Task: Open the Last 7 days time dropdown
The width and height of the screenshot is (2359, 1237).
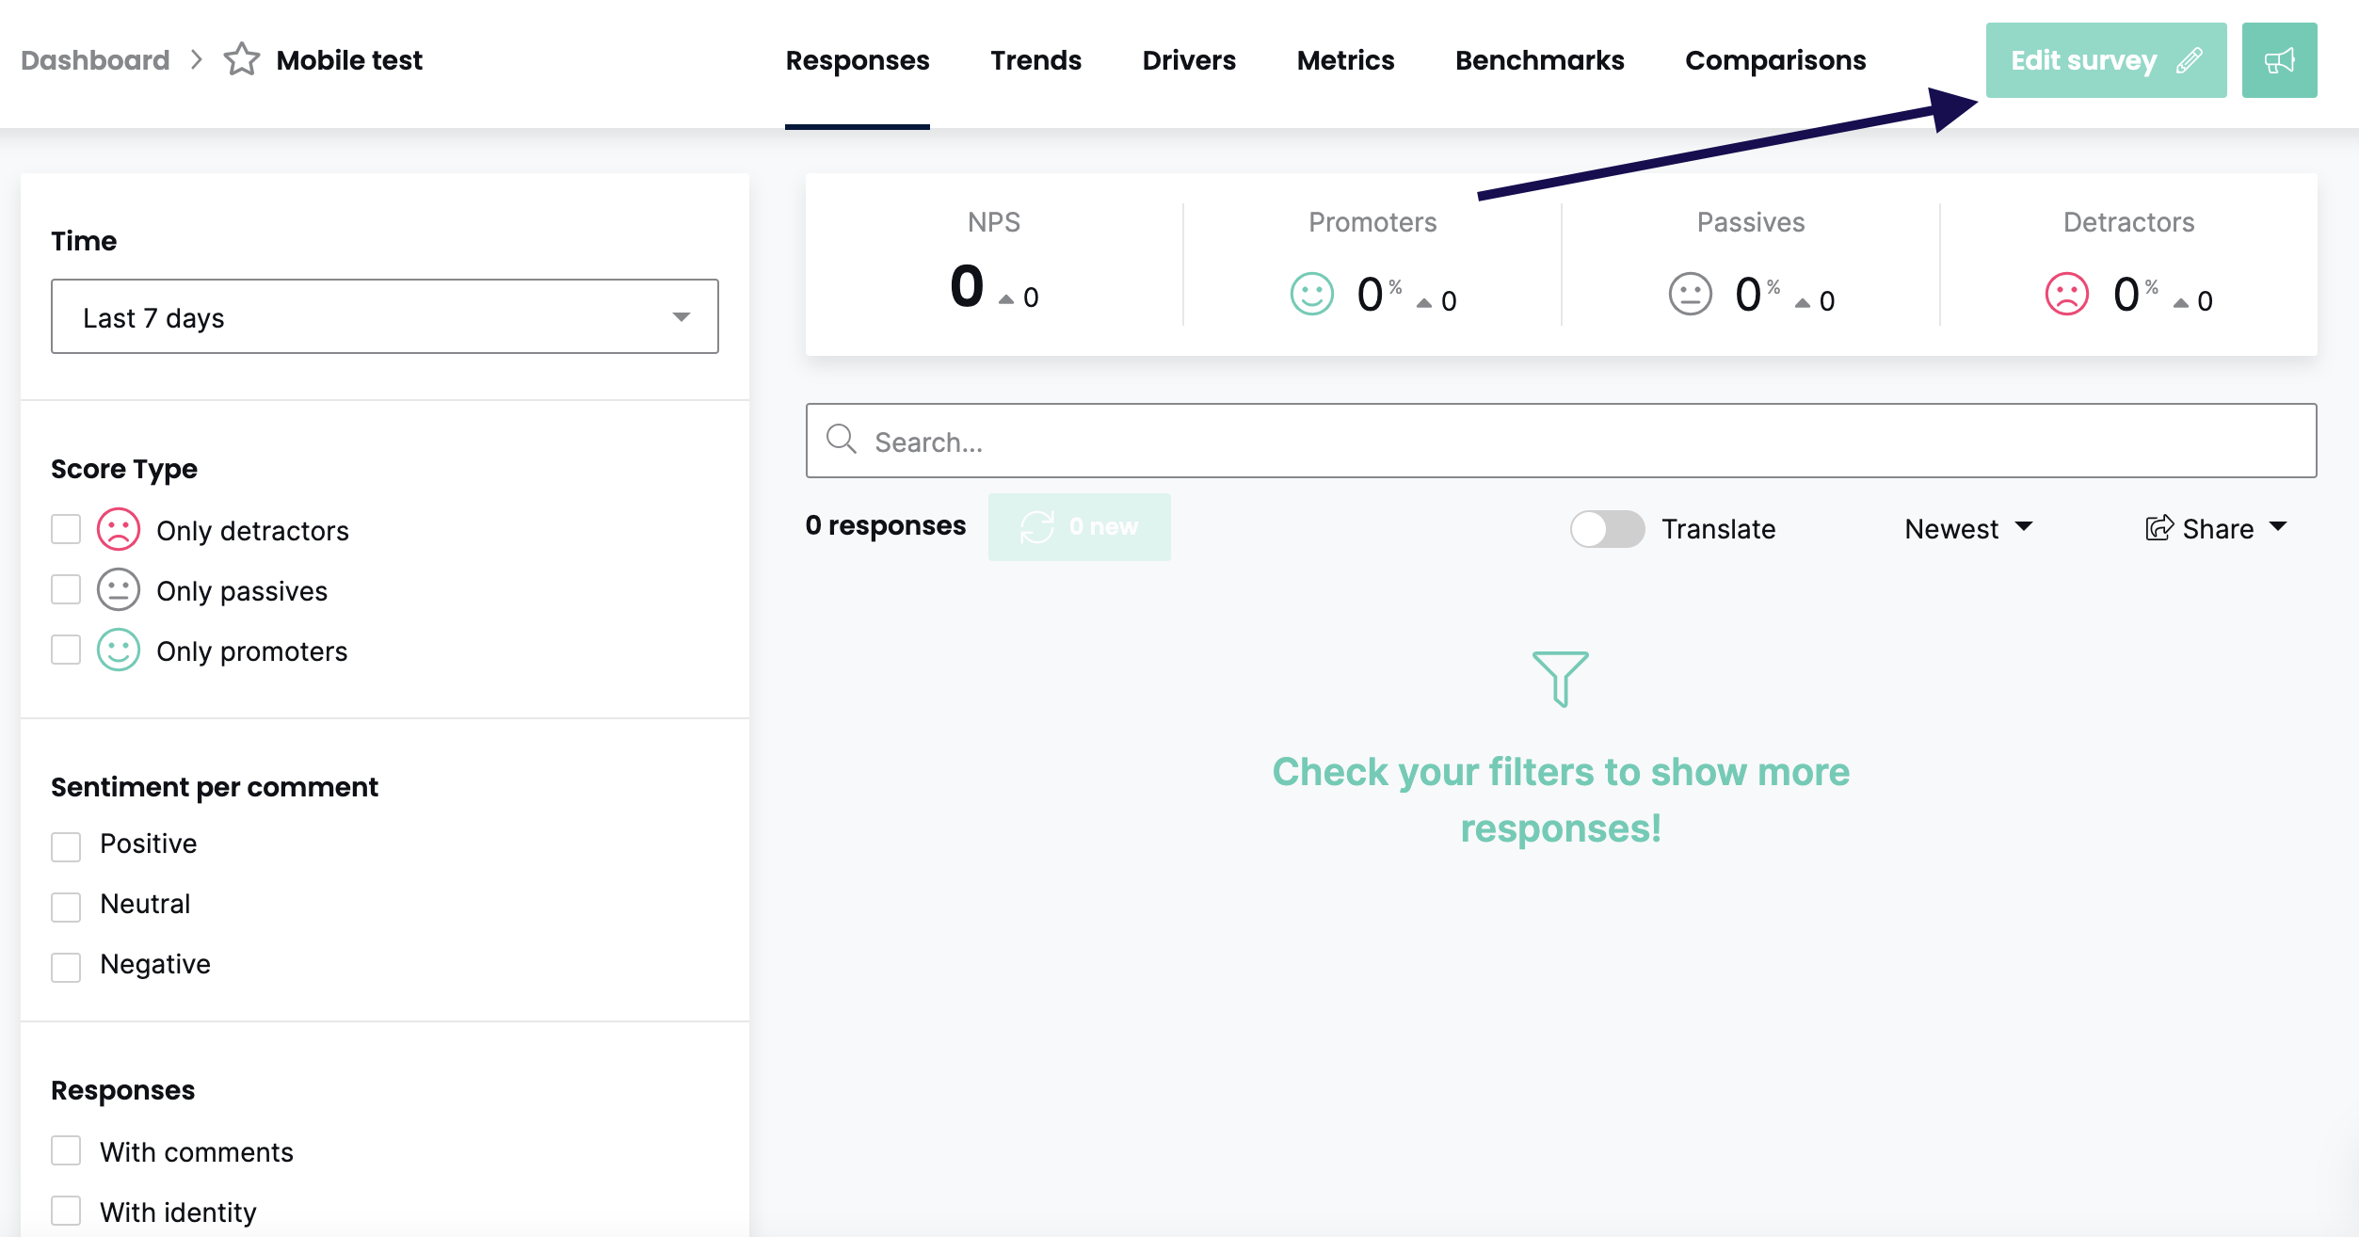Action: click(384, 317)
